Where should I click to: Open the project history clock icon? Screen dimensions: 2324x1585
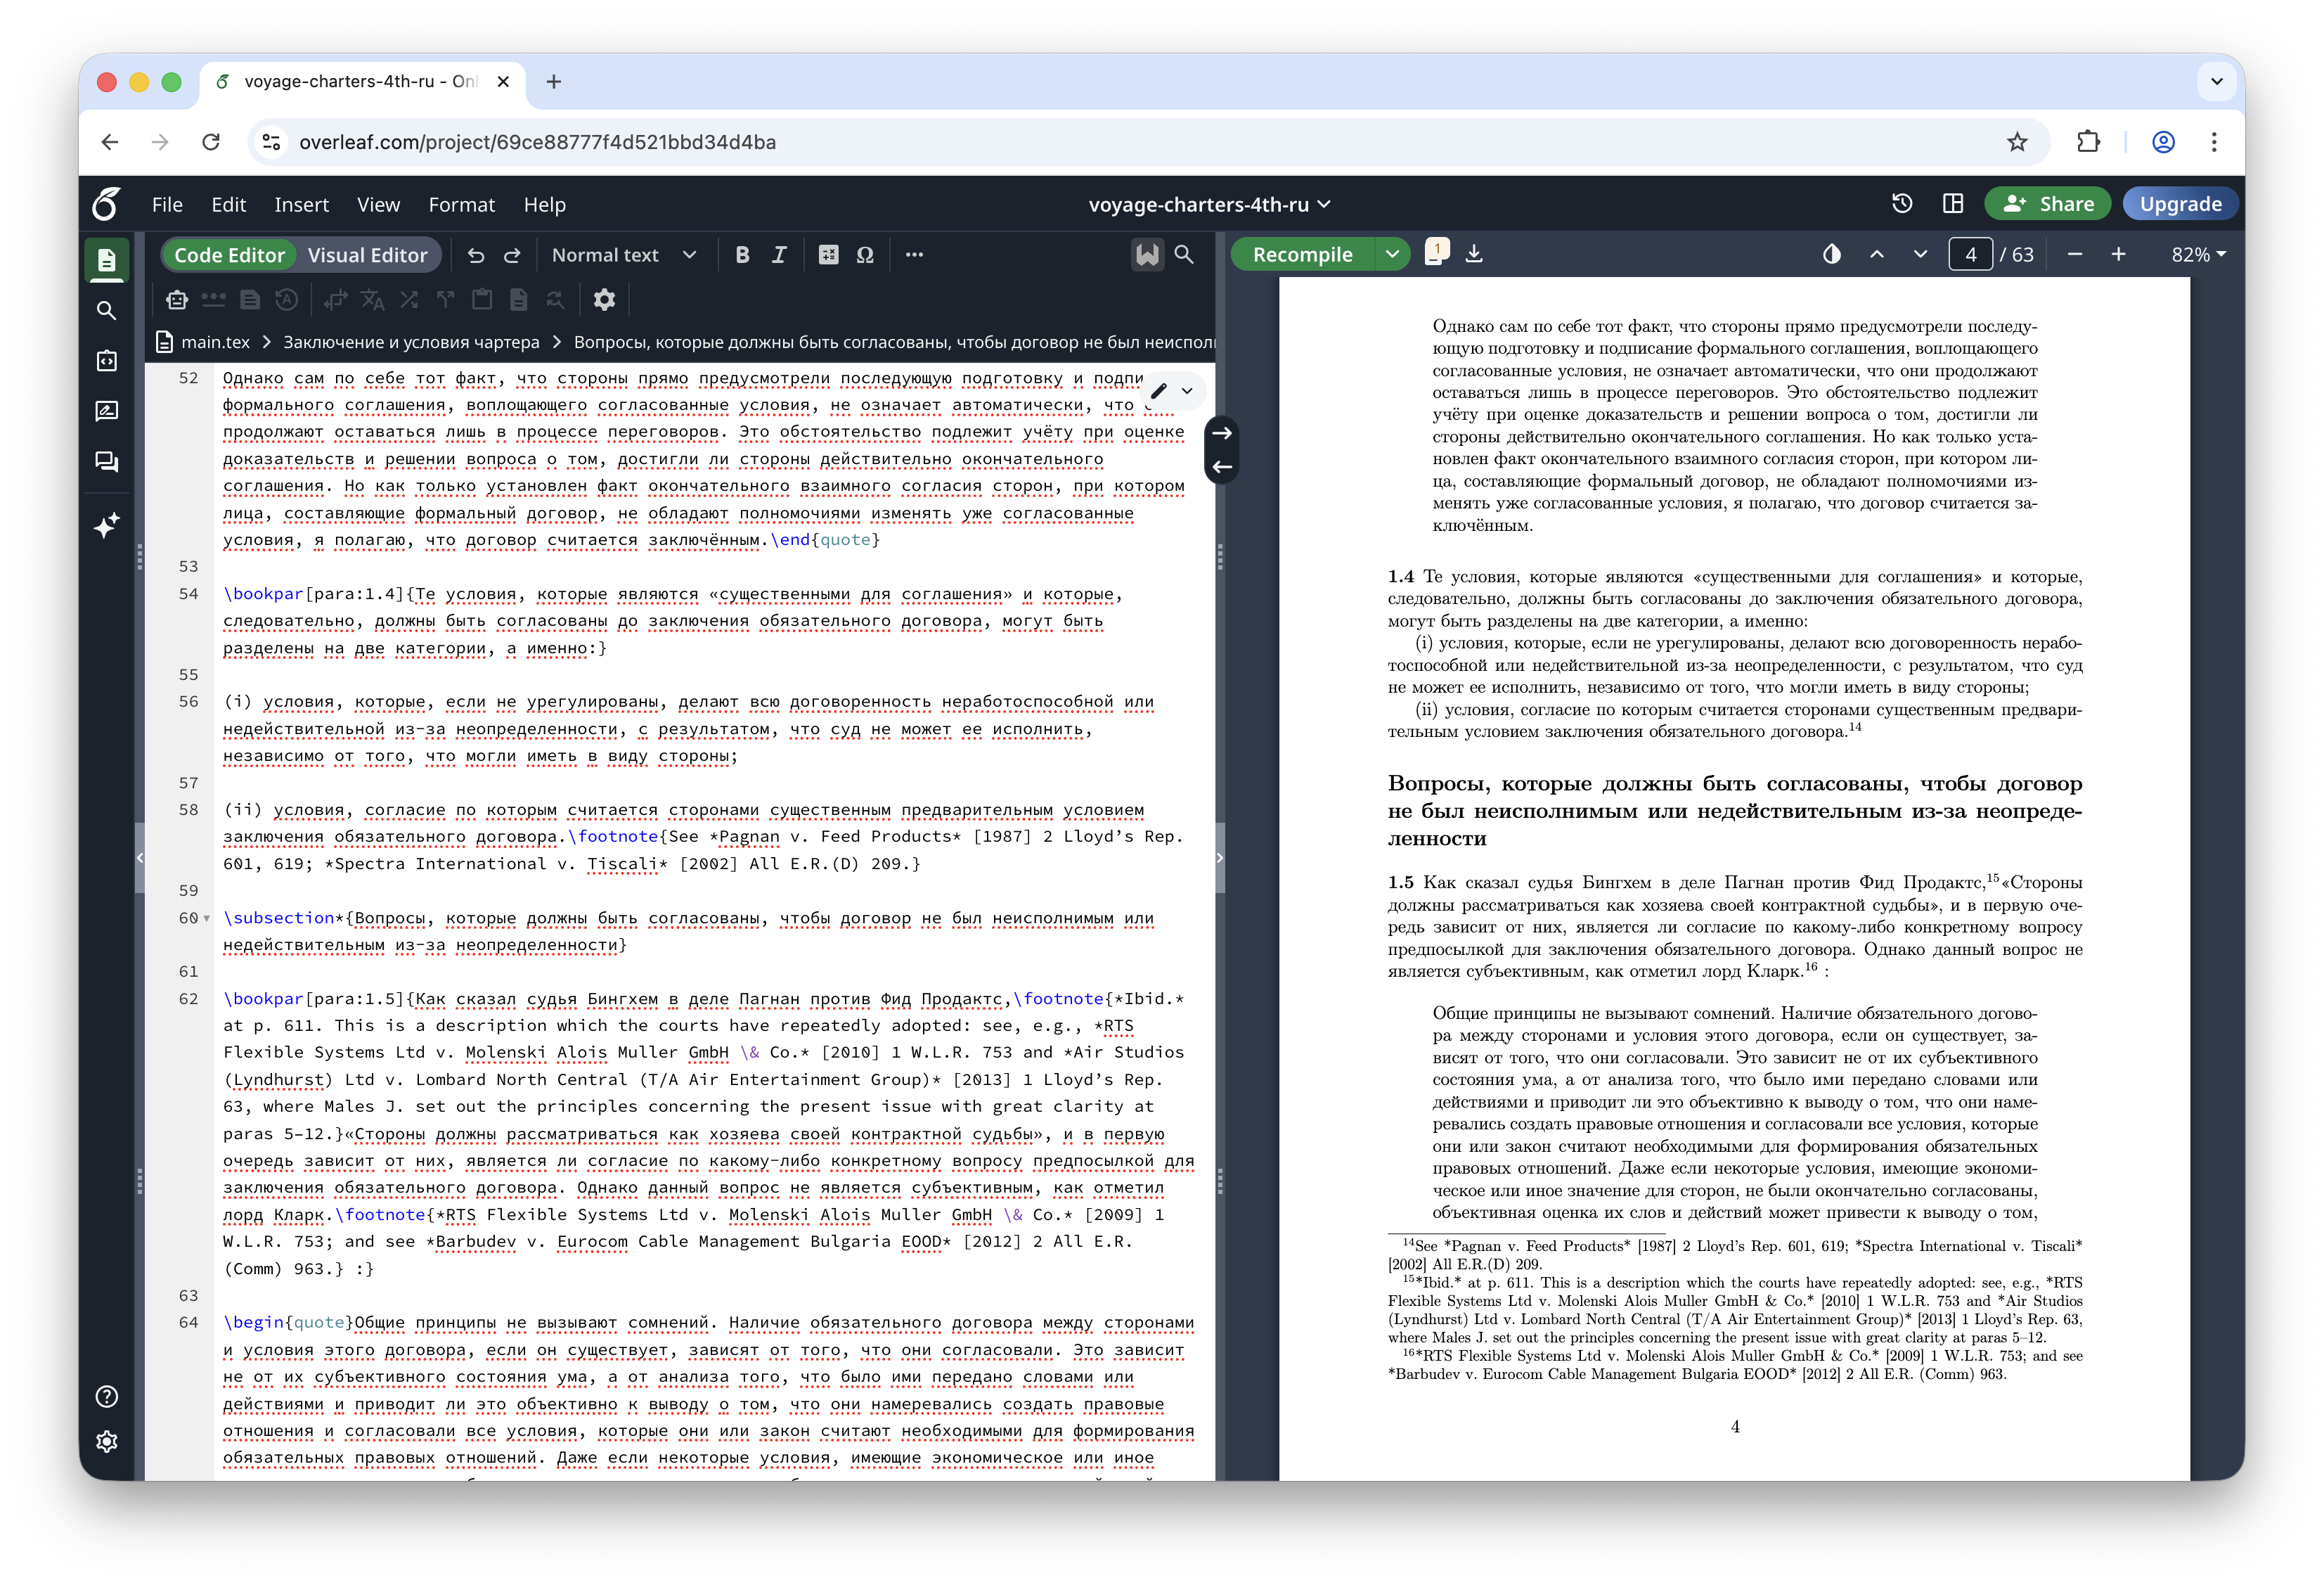1902,204
